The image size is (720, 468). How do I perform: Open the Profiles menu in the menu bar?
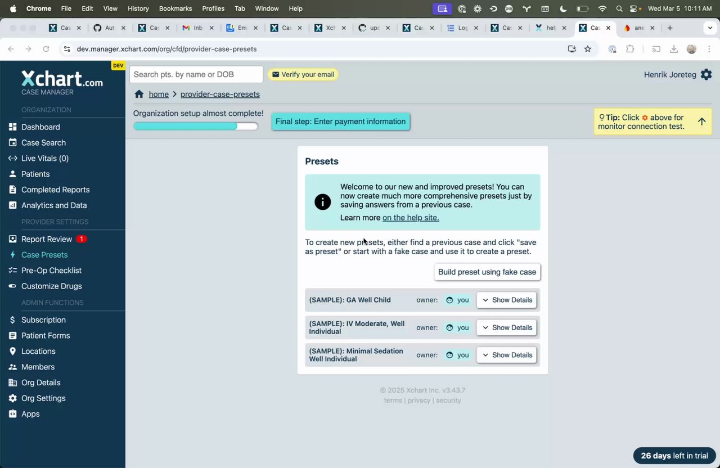(x=213, y=8)
